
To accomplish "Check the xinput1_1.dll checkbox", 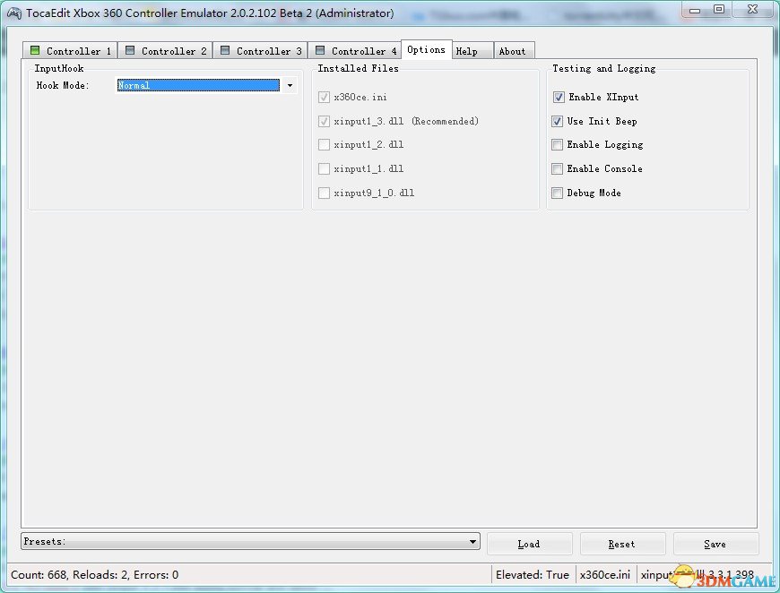I will (x=324, y=168).
